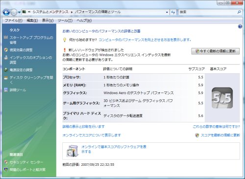Click the グラフィックス: row label
The height and width of the screenshot is (179, 245).
75,93
